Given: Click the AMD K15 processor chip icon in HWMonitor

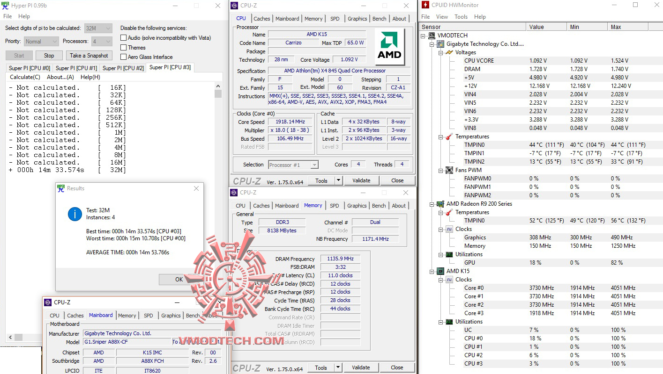Looking at the screenshot, I should tap(441, 271).
